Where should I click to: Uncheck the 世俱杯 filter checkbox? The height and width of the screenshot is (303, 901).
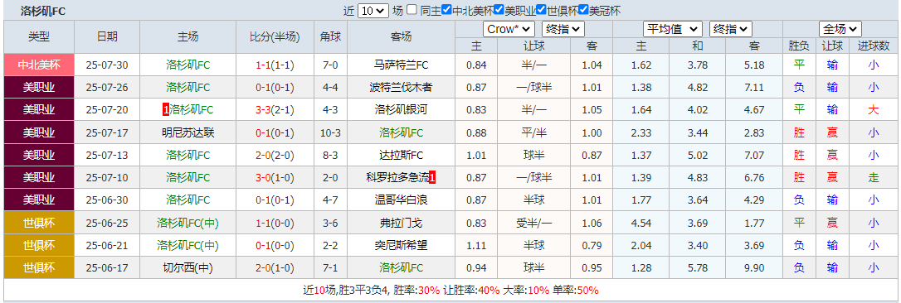(x=541, y=10)
